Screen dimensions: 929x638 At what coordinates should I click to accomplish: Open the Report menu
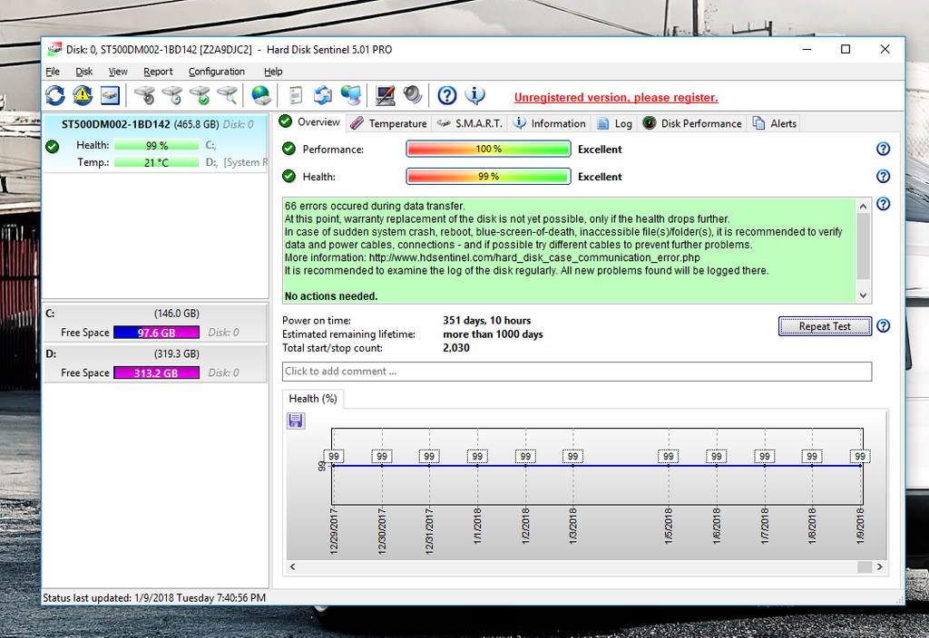158,72
